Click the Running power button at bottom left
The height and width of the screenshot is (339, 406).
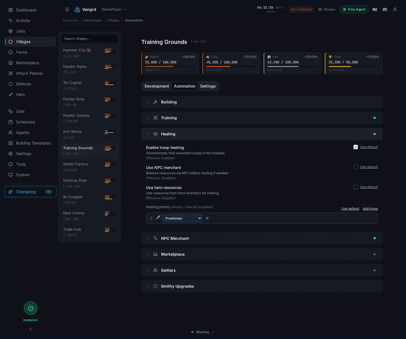(31, 308)
